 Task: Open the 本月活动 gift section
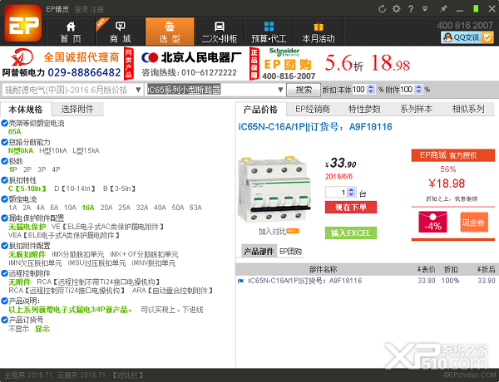point(319,32)
